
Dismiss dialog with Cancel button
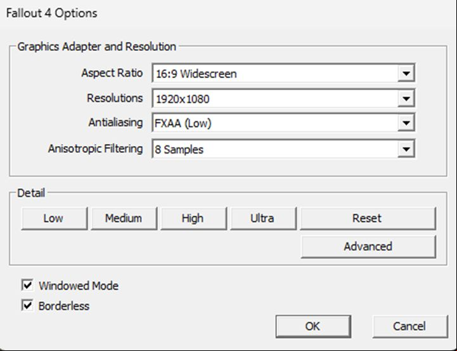pos(409,326)
